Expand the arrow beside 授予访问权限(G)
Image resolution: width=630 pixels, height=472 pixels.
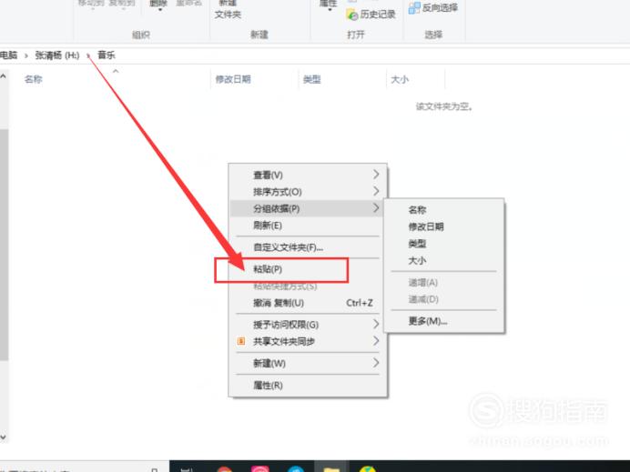pyautogui.click(x=376, y=324)
